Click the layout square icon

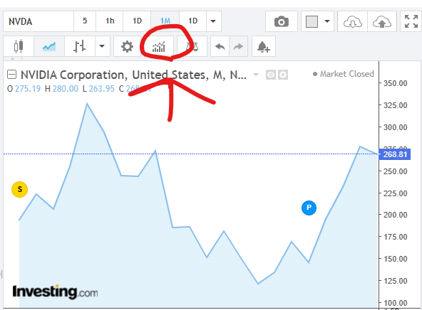312,21
